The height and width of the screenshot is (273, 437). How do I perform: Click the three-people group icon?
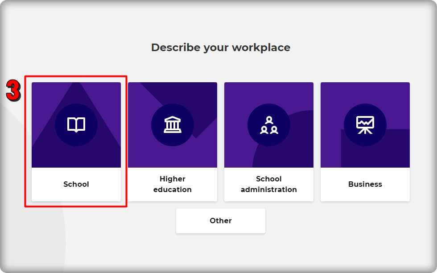pyautogui.click(x=269, y=125)
